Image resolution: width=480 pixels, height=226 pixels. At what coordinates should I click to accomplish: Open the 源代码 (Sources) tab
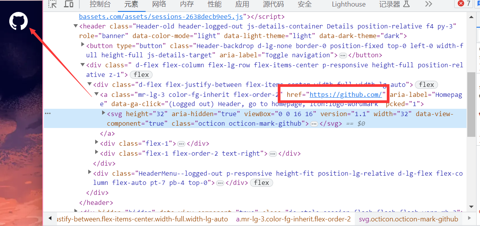point(273,4)
